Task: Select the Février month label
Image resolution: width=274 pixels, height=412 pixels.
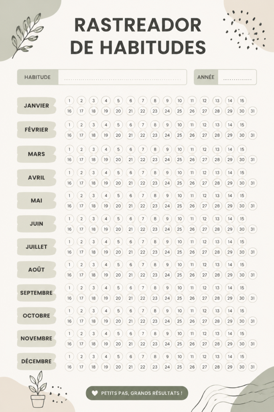Action: click(37, 130)
